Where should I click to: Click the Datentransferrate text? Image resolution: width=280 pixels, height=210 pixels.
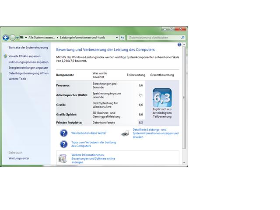(x=104, y=122)
